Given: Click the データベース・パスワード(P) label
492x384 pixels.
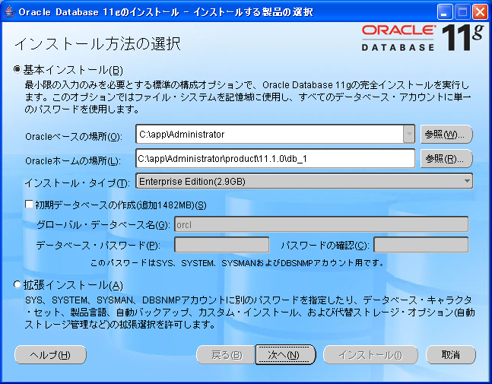Looking at the screenshot, I should [x=98, y=245].
